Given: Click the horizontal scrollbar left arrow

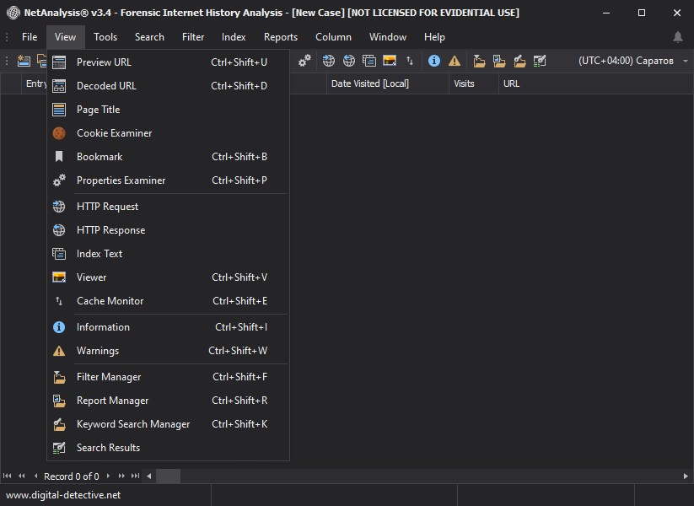Looking at the screenshot, I should click(149, 476).
